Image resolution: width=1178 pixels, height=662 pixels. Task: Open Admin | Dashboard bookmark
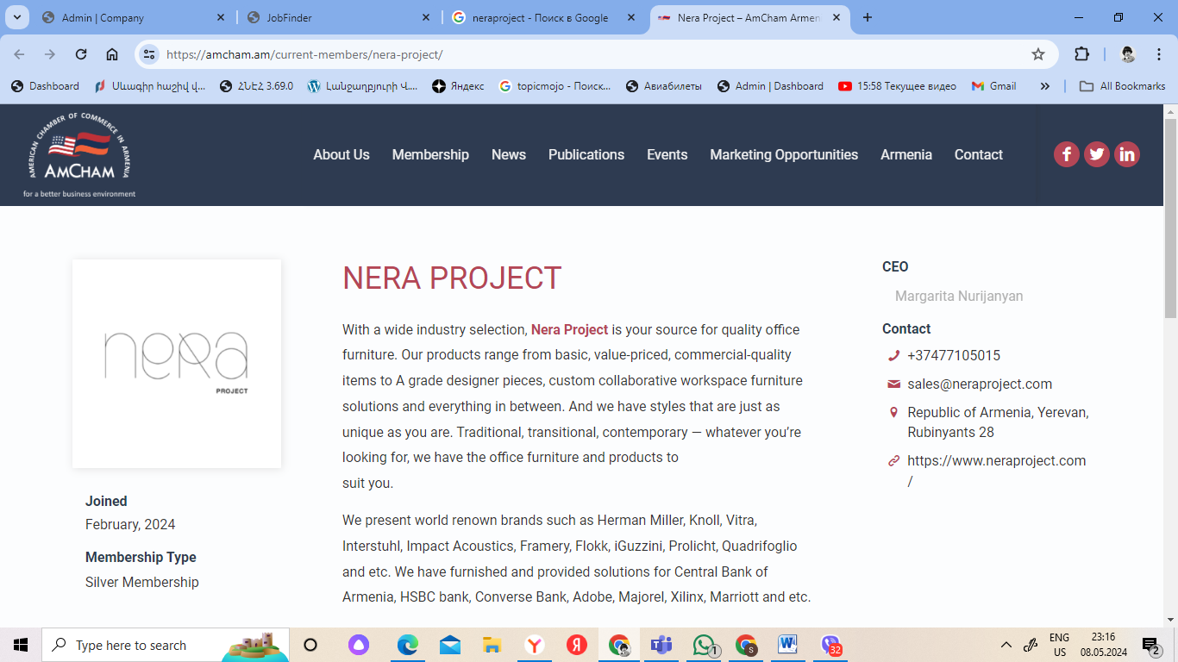coord(770,86)
